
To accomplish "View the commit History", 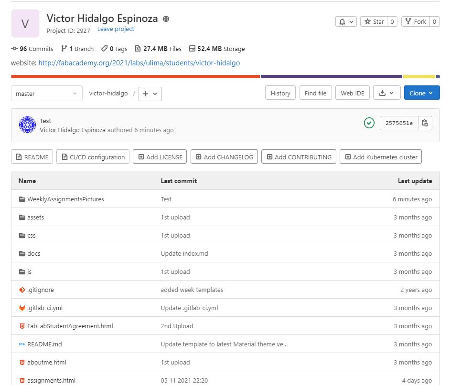I will click(x=280, y=93).
